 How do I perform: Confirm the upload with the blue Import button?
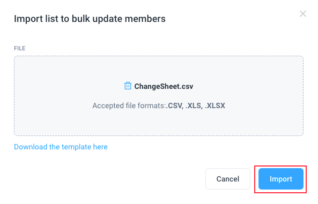[x=280, y=179]
